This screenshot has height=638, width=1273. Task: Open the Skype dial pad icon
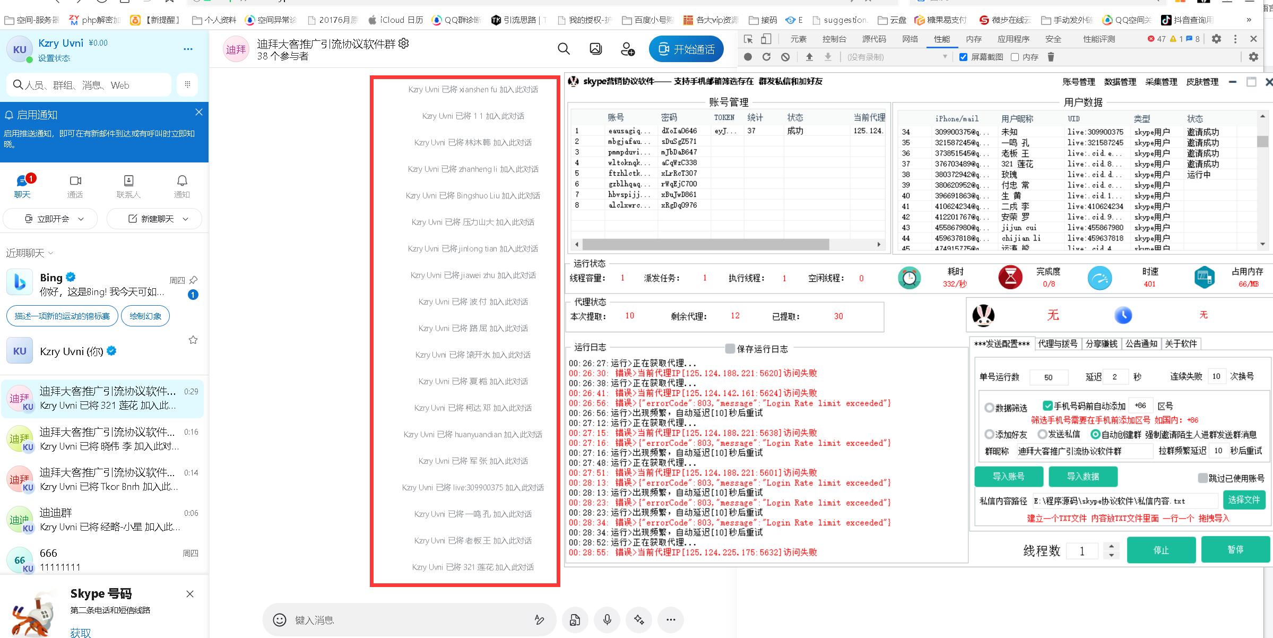click(x=187, y=84)
